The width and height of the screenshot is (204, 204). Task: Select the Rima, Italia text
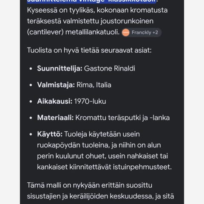pyautogui.click(x=94, y=85)
